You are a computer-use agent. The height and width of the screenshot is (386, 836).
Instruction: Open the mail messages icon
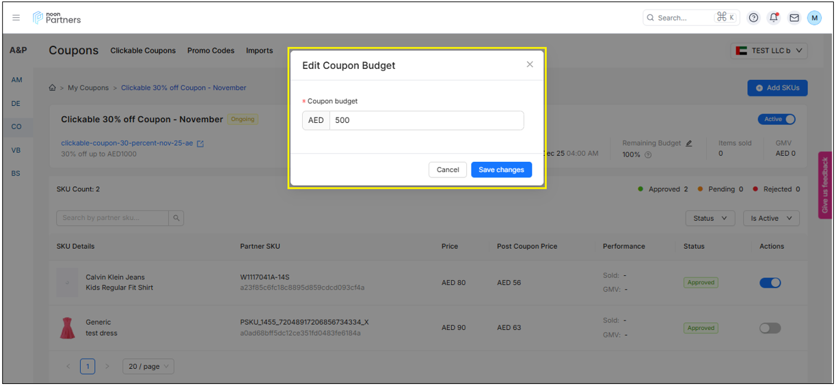tap(794, 18)
